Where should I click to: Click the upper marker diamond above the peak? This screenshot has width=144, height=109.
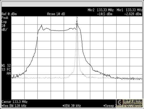pyautogui.click(x=77, y=18)
